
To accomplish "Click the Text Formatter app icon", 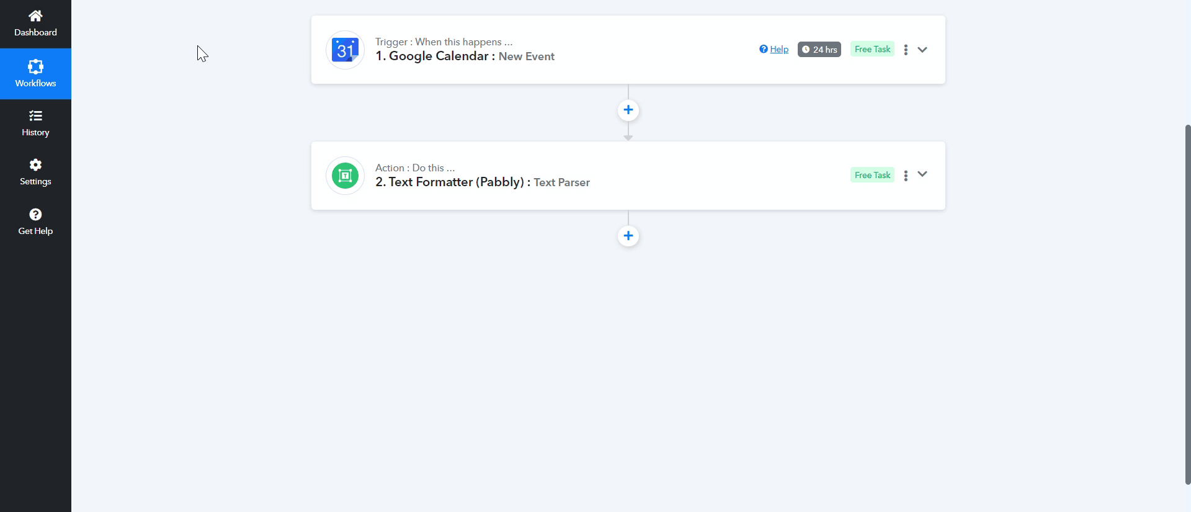I will (x=345, y=176).
